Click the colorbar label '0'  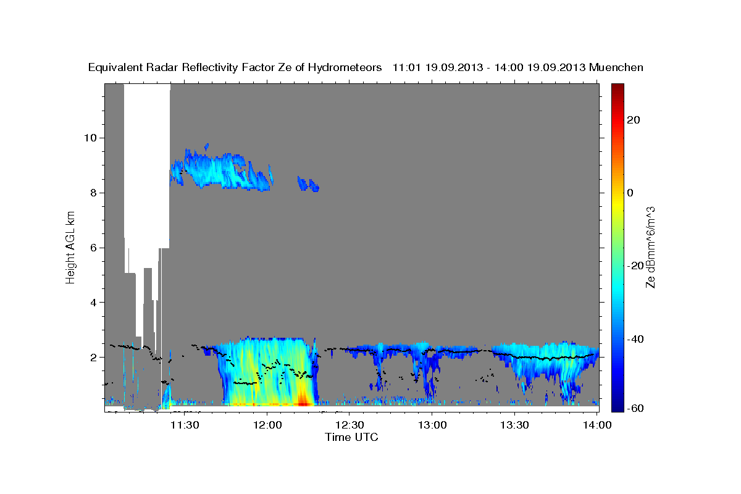point(630,193)
